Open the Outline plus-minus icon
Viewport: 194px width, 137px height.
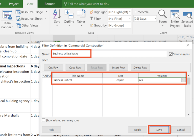click(69, 14)
